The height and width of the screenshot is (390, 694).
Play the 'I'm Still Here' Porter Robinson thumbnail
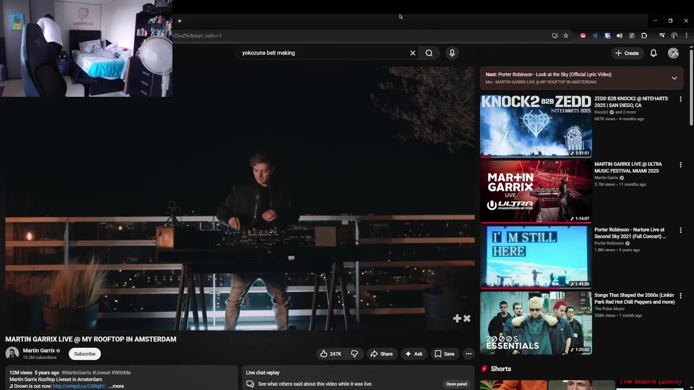(x=536, y=257)
